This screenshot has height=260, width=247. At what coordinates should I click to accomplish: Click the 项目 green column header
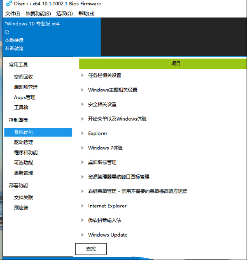coord(163,63)
